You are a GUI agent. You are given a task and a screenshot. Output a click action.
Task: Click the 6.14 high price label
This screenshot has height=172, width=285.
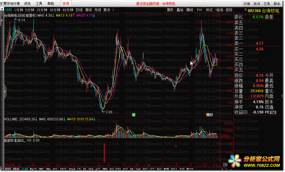22,20
